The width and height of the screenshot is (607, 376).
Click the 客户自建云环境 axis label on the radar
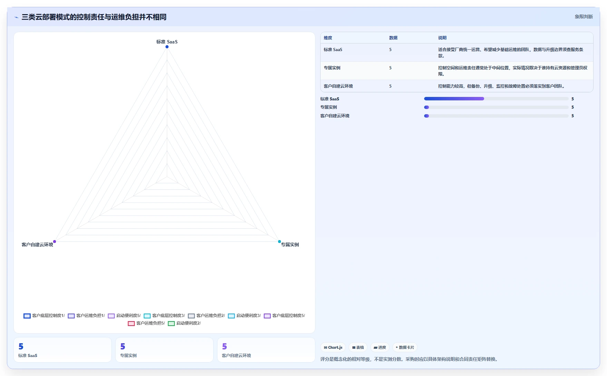[37, 245]
